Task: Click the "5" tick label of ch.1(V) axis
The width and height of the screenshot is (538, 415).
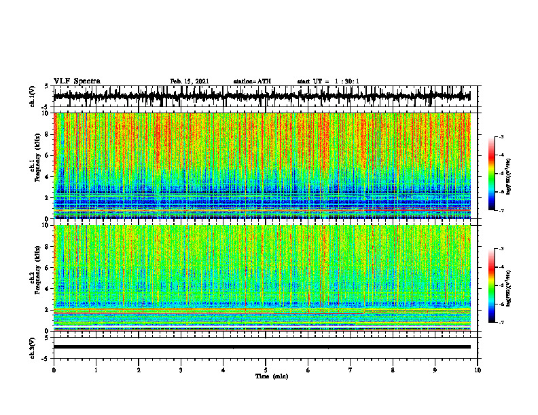Action: click(x=48, y=86)
